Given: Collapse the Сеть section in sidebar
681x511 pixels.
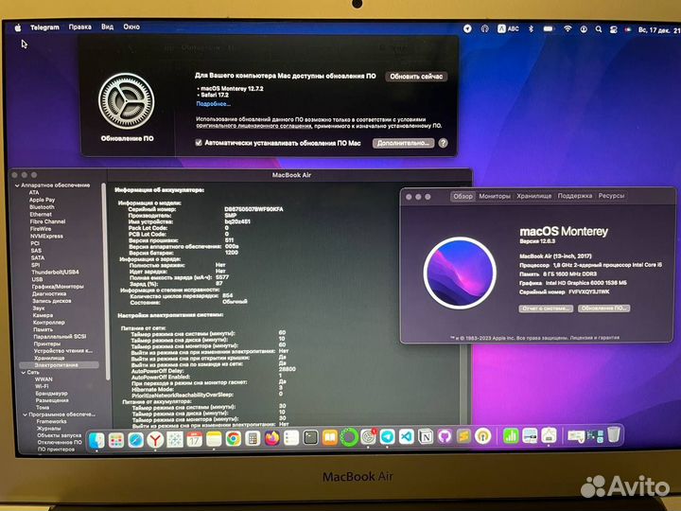Looking at the screenshot, I should (x=23, y=373).
